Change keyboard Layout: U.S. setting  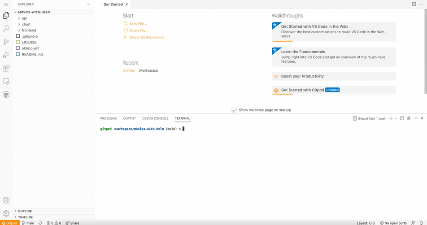[x=366, y=223]
